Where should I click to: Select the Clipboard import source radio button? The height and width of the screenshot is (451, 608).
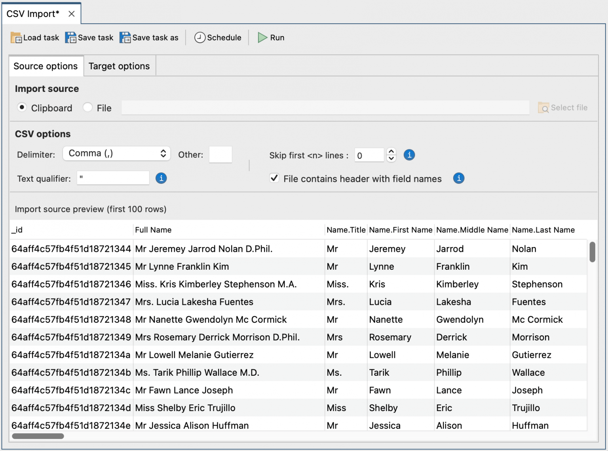tap(22, 107)
